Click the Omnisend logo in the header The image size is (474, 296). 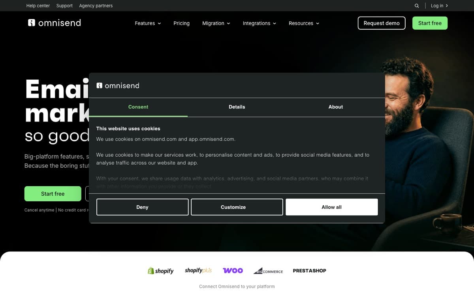tap(55, 23)
